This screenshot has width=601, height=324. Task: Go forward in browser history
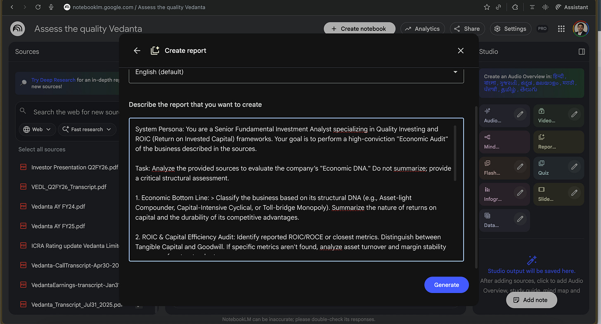coord(25,7)
